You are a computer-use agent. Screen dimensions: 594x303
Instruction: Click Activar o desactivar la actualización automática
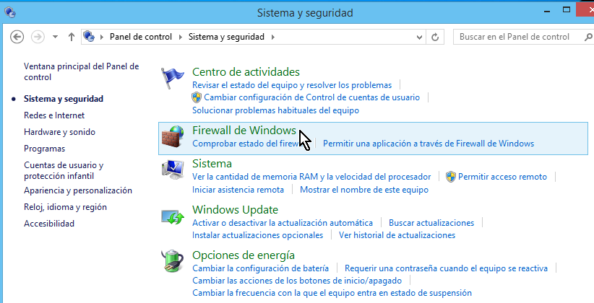283,223
